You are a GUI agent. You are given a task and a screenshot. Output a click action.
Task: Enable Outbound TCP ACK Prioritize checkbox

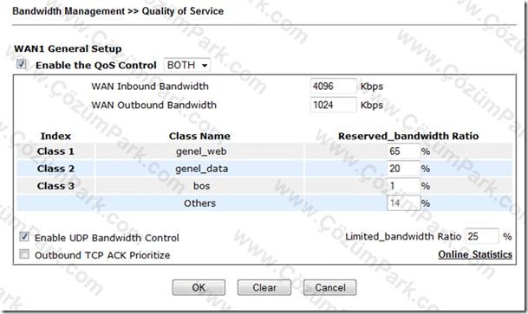tap(24, 254)
